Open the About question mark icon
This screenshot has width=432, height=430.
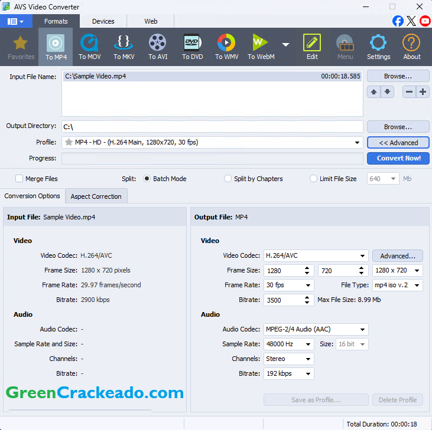coord(412,47)
